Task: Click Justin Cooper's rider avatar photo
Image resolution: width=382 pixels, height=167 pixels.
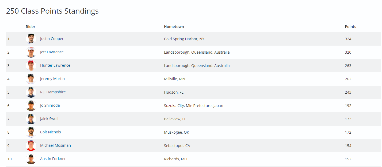Action: [31, 39]
